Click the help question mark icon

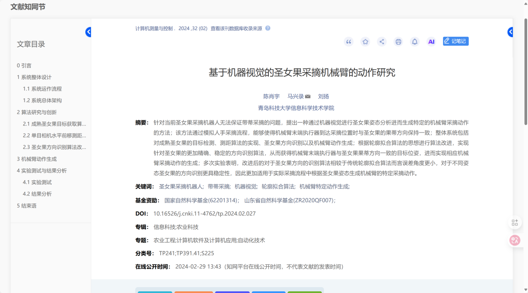tap(268, 28)
